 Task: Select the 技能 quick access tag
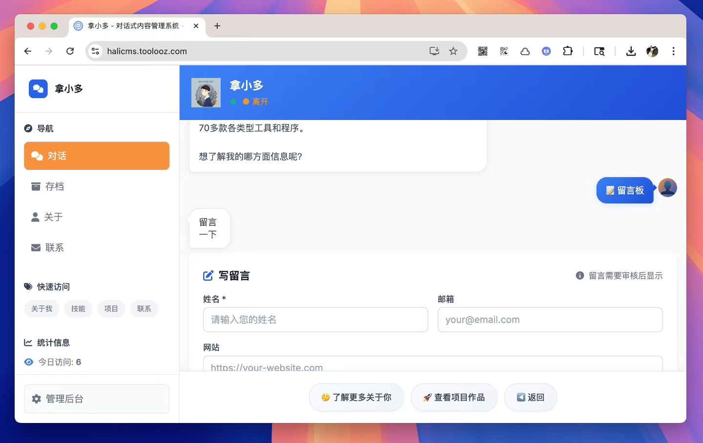click(x=78, y=309)
